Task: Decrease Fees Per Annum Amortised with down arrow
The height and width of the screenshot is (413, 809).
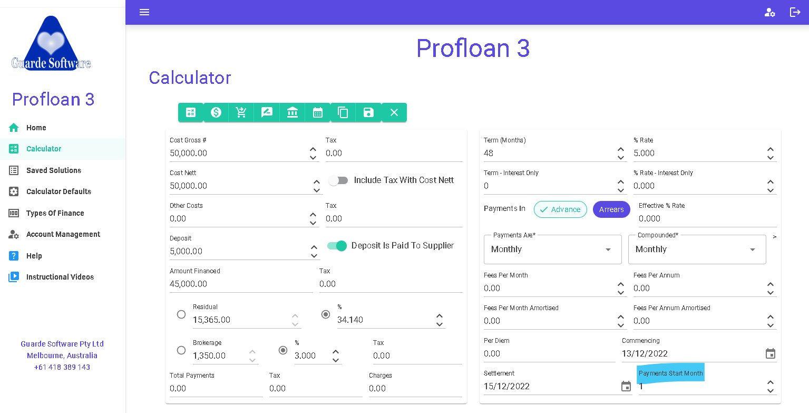Action: click(771, 325)
